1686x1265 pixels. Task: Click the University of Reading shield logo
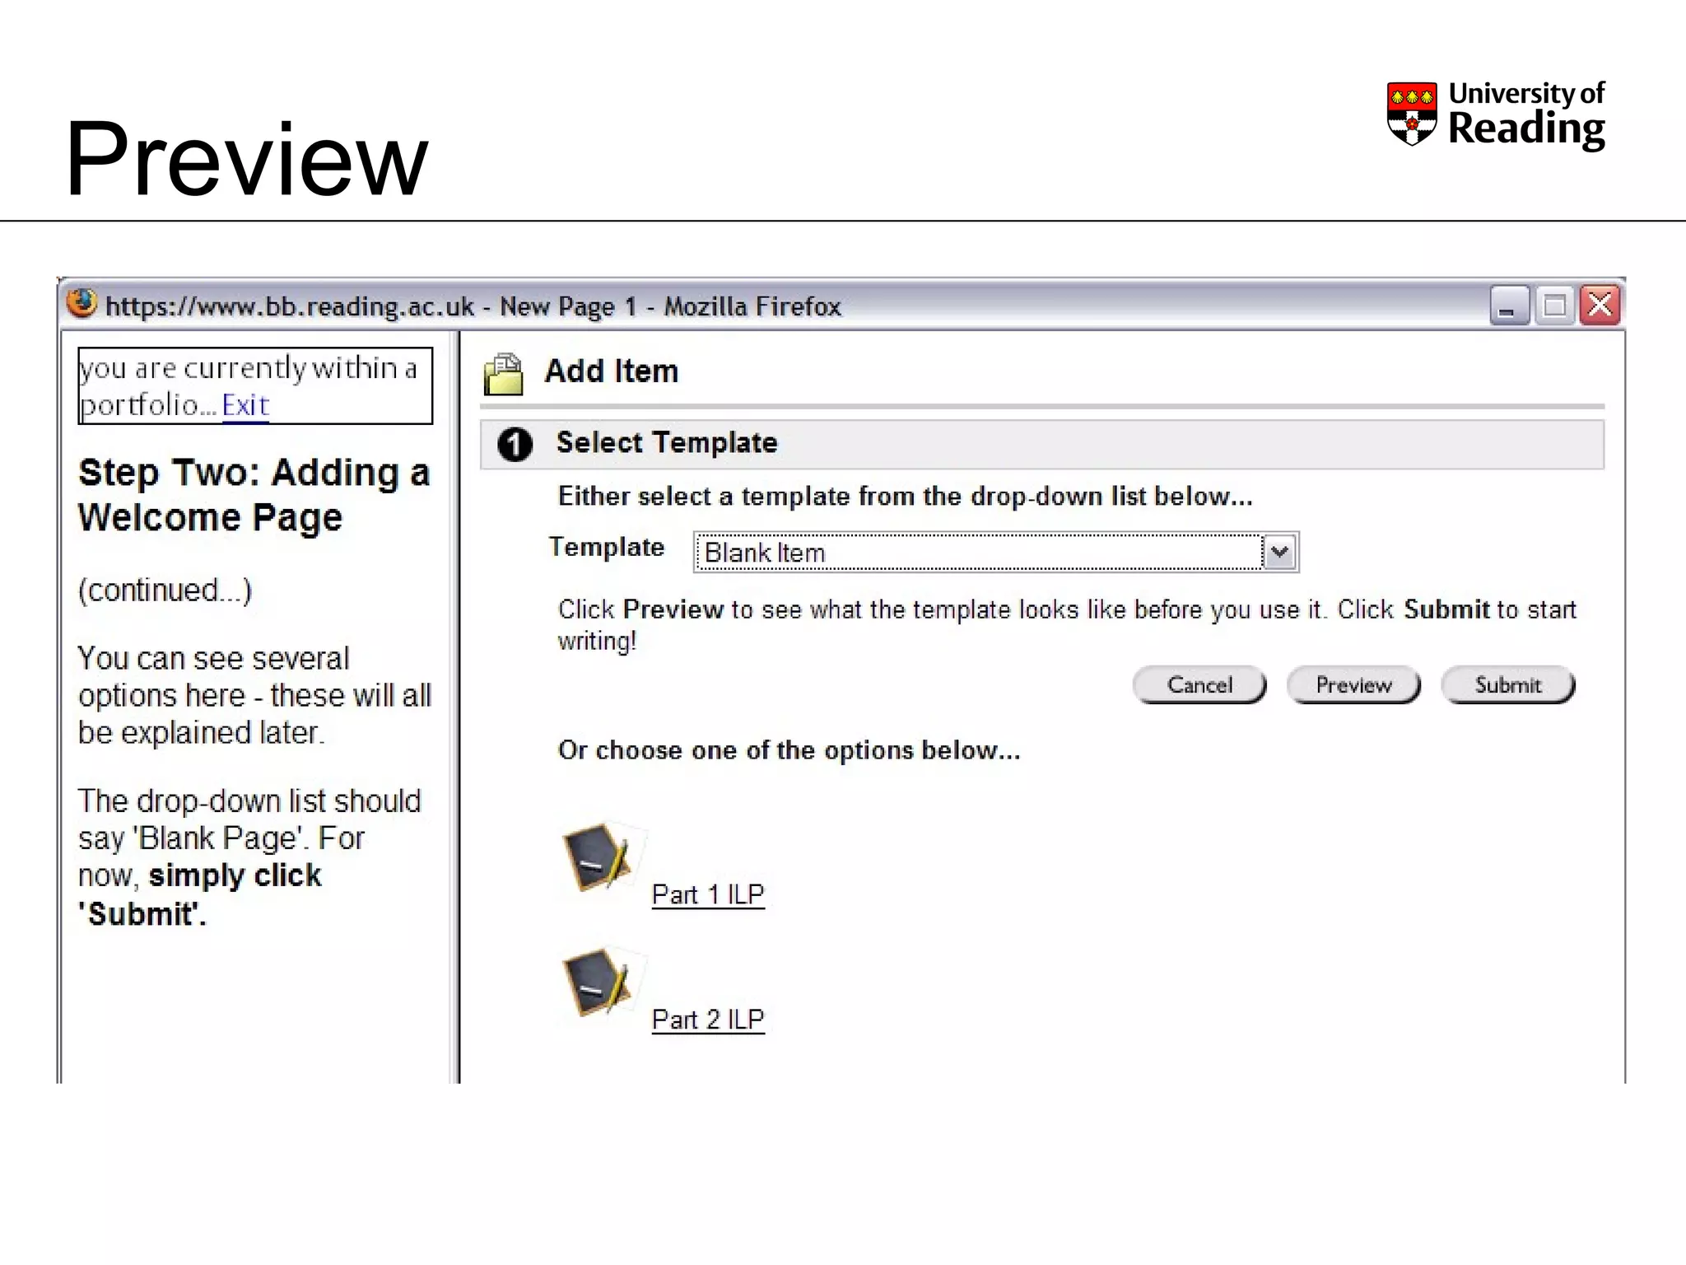1411,114
